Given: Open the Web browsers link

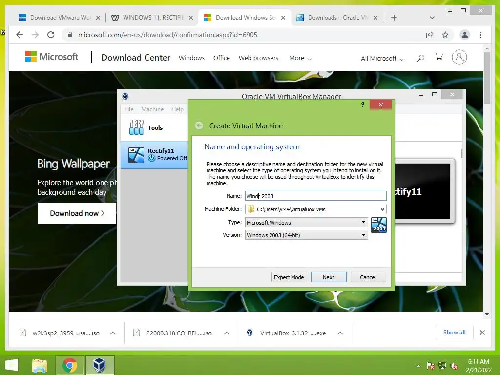Looking at the screenshot, I should 259,58.
